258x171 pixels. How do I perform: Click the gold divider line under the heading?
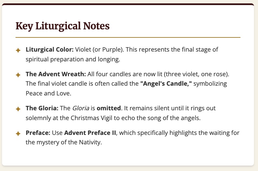[128, 37]
